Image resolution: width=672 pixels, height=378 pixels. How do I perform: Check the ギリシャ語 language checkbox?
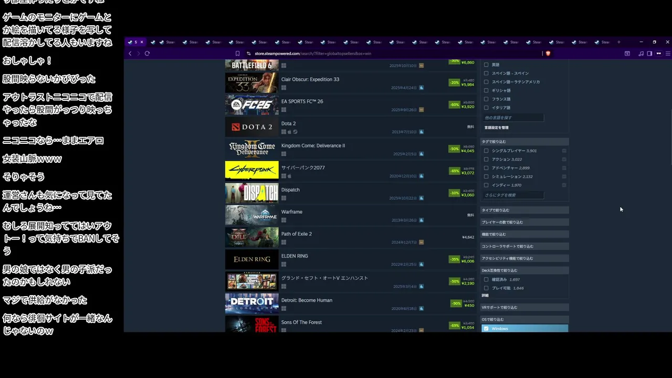486,90
